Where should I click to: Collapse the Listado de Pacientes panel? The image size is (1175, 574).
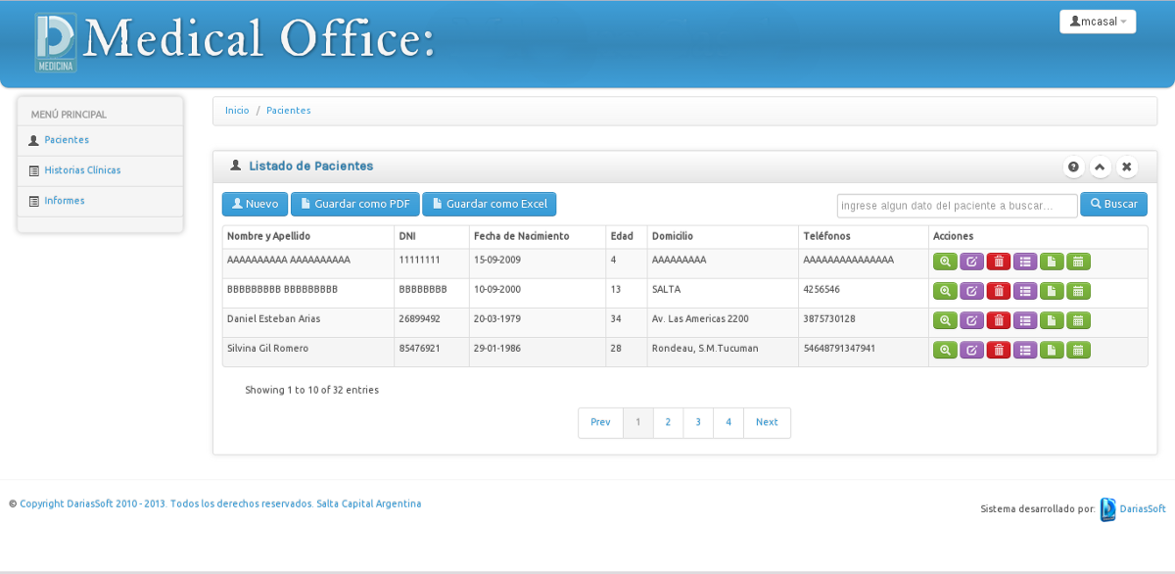tap(1100, 167)
